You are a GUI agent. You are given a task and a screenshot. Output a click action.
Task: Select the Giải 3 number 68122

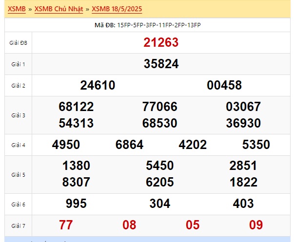76,107
